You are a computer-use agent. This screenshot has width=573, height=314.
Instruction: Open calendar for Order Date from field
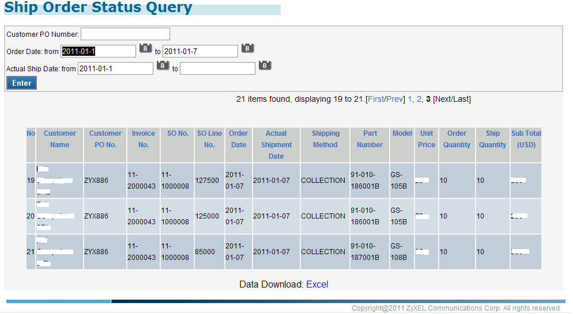145,48
